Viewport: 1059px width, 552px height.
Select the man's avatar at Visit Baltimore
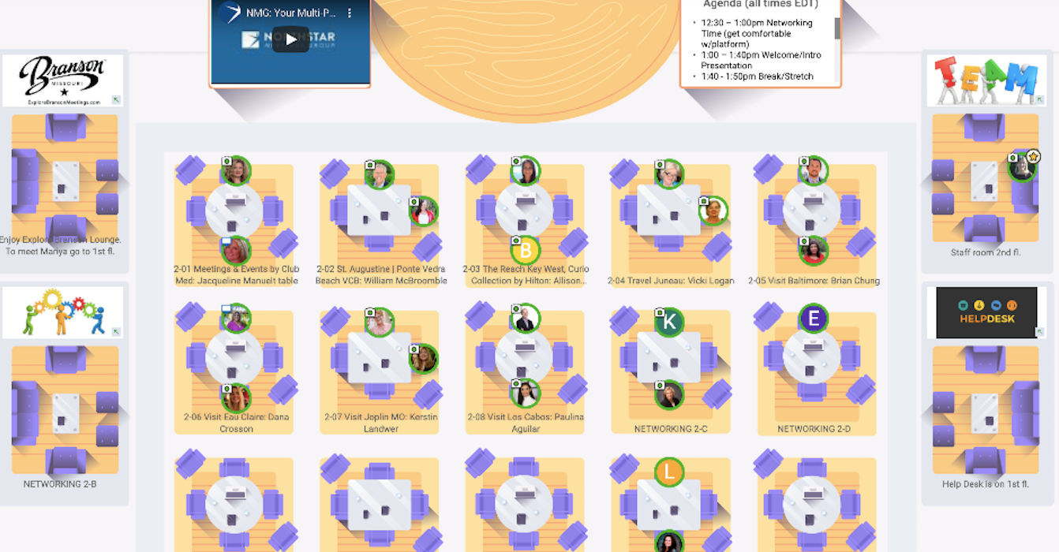click(x=813, y=171)
